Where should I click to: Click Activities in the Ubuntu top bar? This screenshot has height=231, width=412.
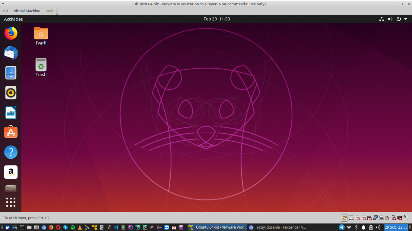pyautogui.click(x=13, y=19)
